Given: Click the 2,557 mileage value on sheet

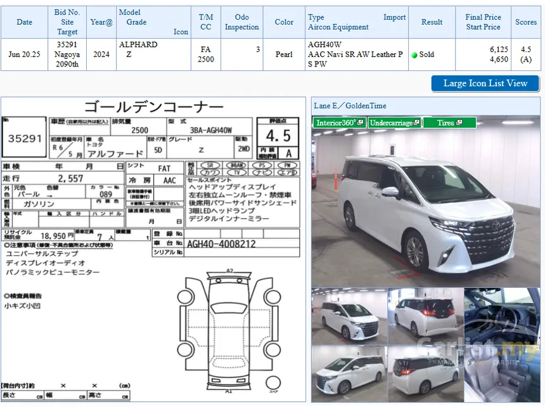Looking at the screenshot, I should 70,178.
